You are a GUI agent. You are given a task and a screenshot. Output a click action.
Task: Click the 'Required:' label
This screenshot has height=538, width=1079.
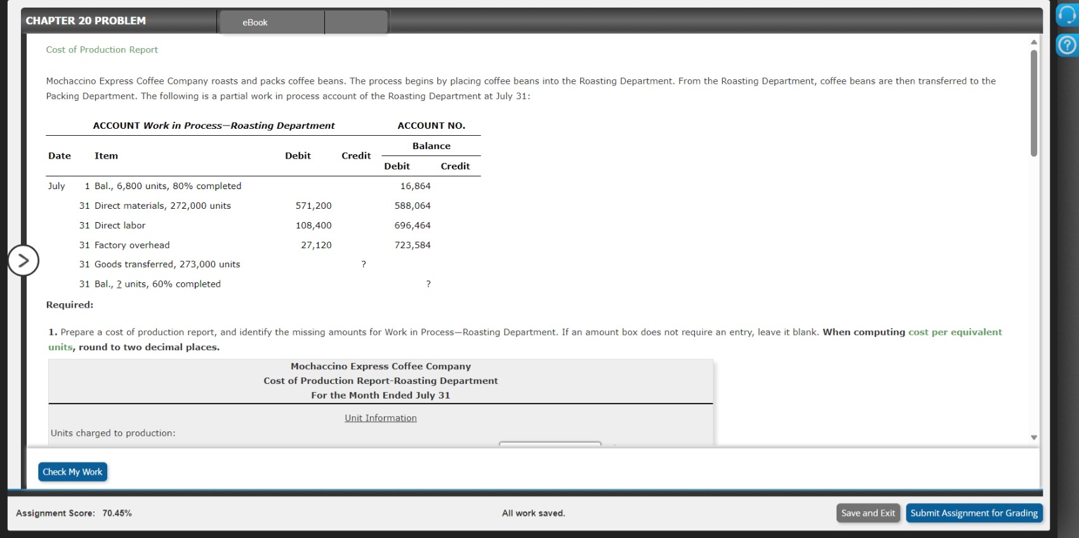point(70,305)
